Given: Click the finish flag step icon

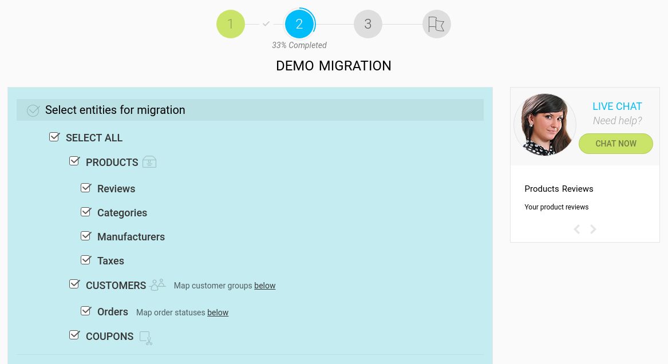Looking at the screenshot, I should tap(436, 24).
